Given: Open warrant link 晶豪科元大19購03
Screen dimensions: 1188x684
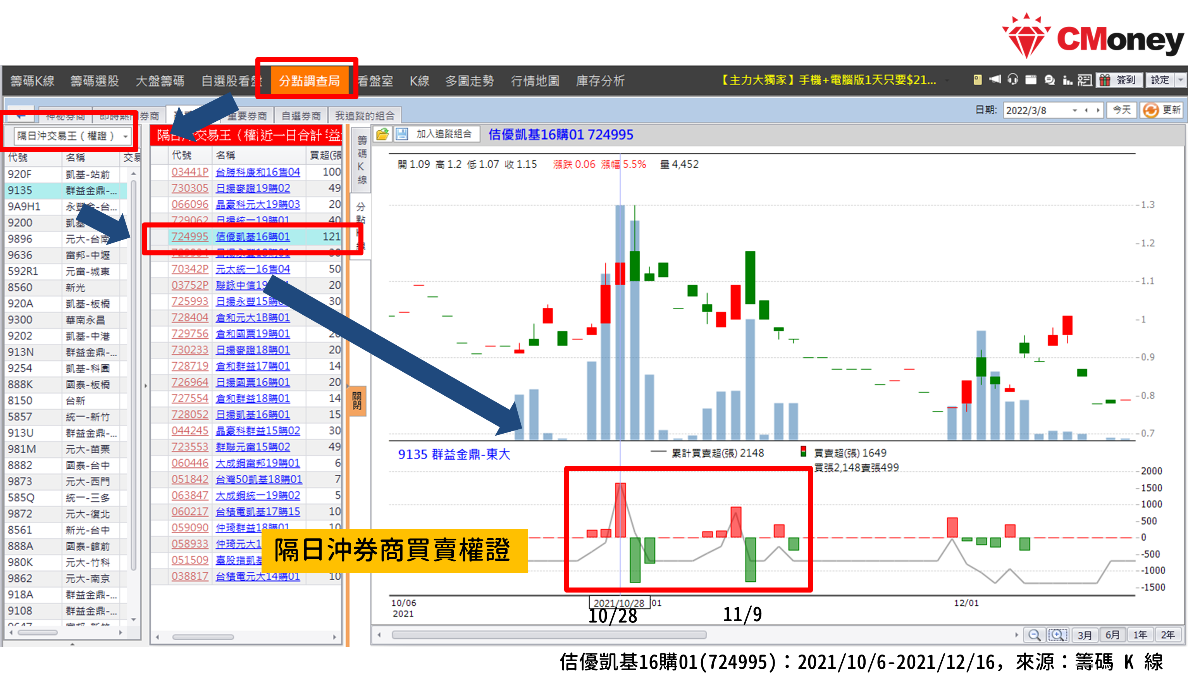Looking at the screenshot, I should tap(257, 204).
